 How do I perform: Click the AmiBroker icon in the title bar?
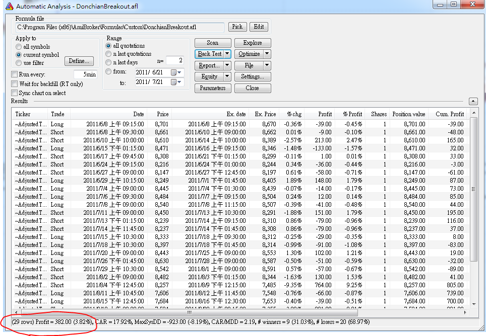point(10,6)
